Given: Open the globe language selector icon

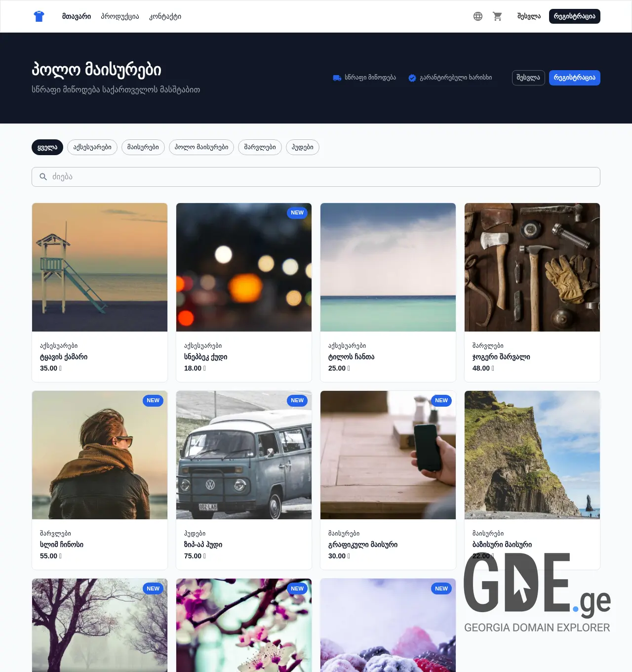Looking at the screenshot, I should tap(478, 16).
